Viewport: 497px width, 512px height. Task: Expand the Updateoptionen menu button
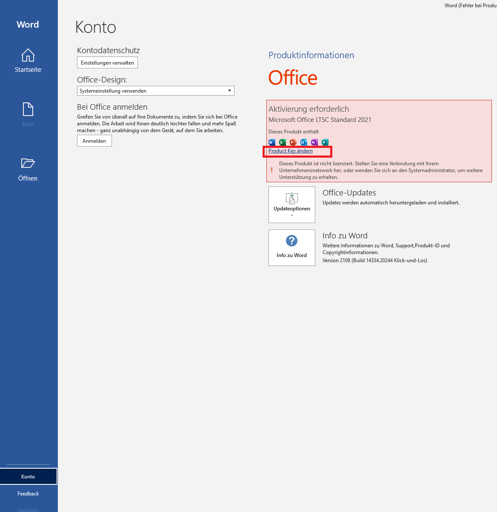[x=292, y=205]
